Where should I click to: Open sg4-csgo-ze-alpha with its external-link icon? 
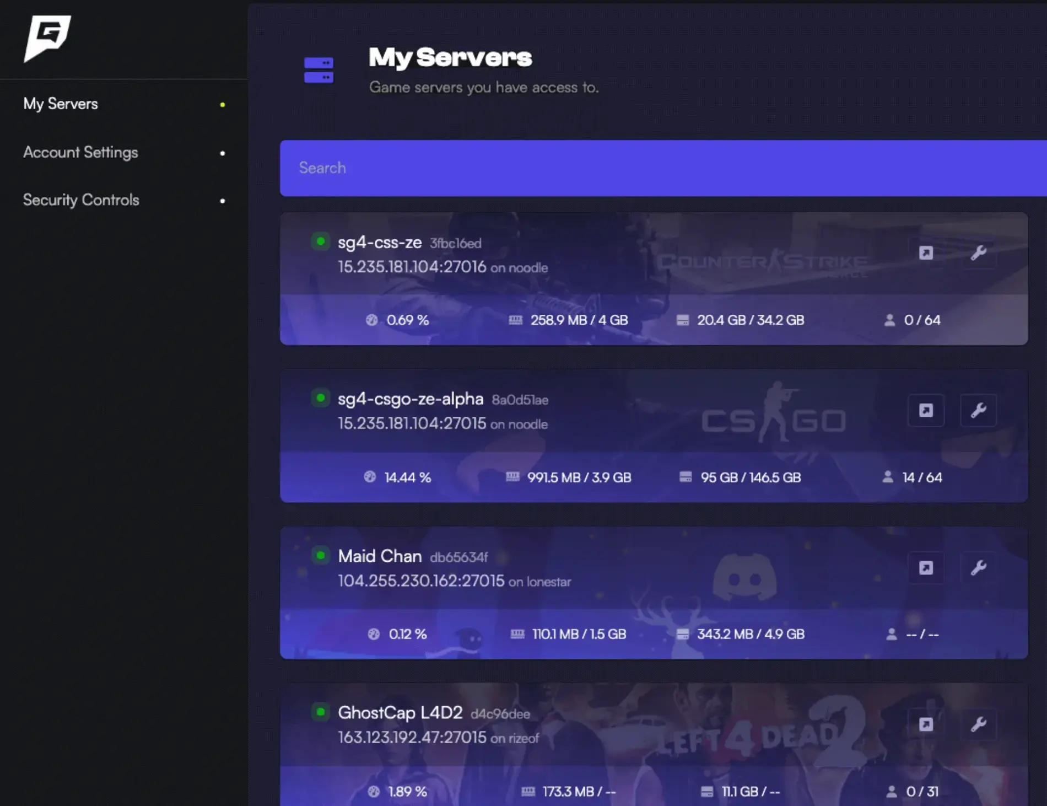point(926,410)
